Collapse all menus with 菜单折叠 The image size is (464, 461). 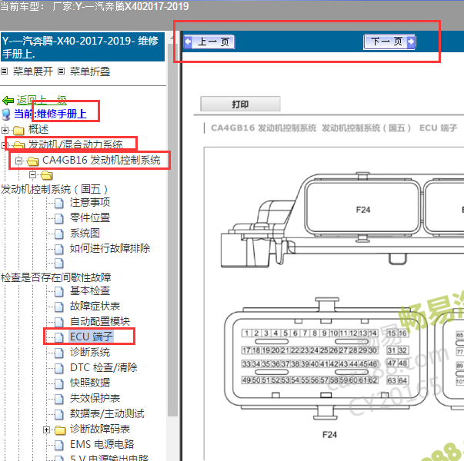(90, 71)
